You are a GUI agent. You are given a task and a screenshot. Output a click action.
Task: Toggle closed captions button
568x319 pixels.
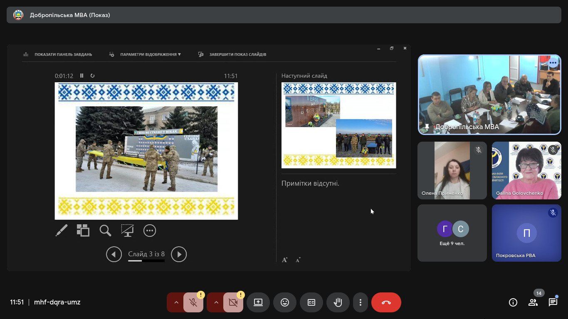311,302
